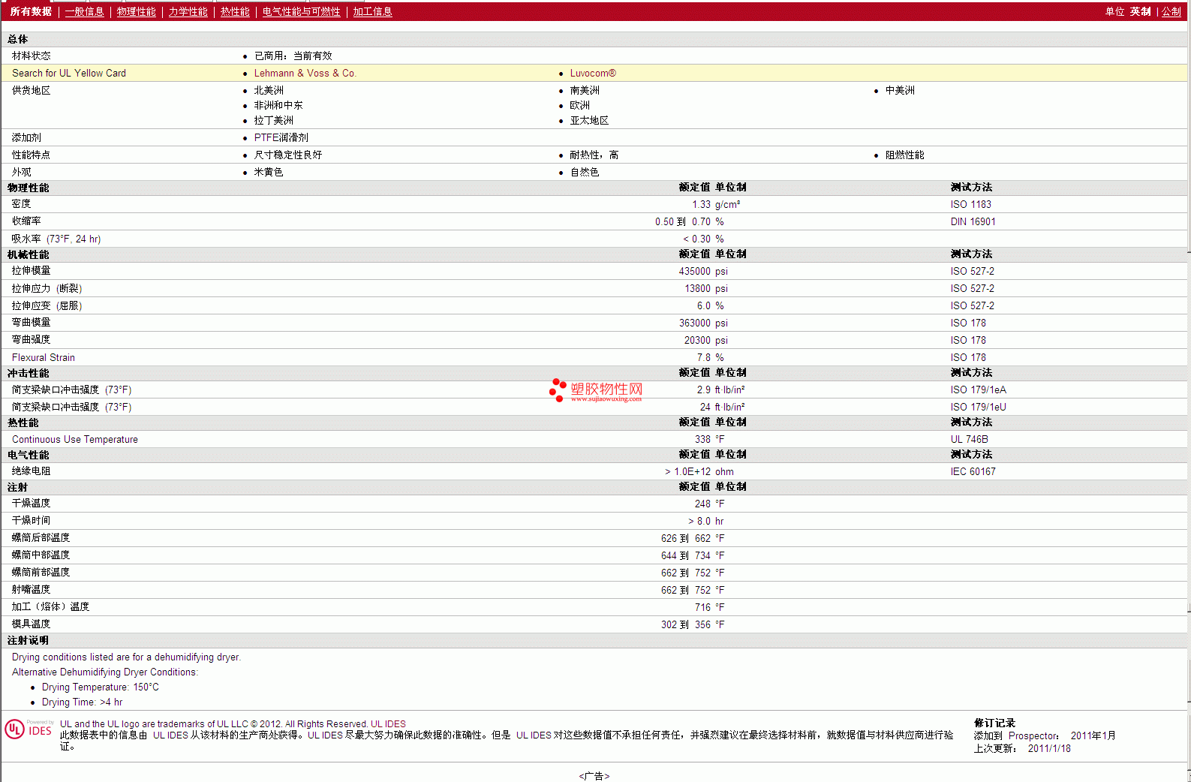Image resolution: width=1191 pixels, height=782 pixels.
Task: Click the 中美洲 region entry
Action: (x=900, y=90)
